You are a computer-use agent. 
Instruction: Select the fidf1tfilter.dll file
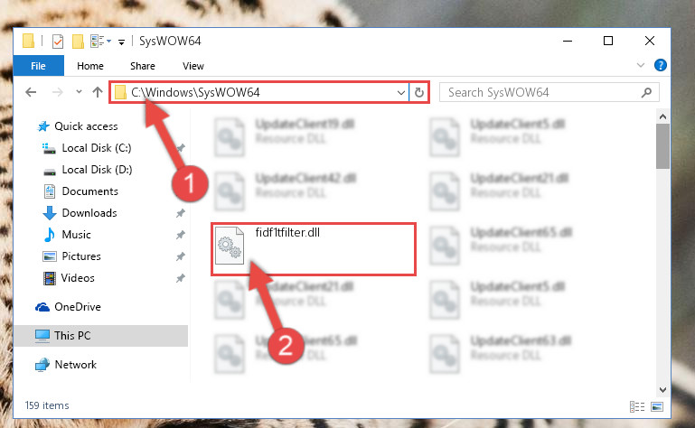pos(314,249)
